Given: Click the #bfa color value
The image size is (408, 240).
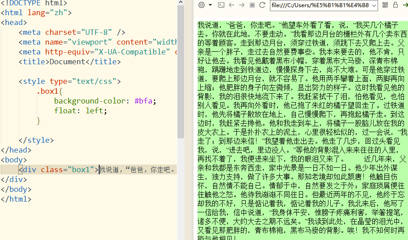Looking at the screenshot, I should click(x=143, y=101).
